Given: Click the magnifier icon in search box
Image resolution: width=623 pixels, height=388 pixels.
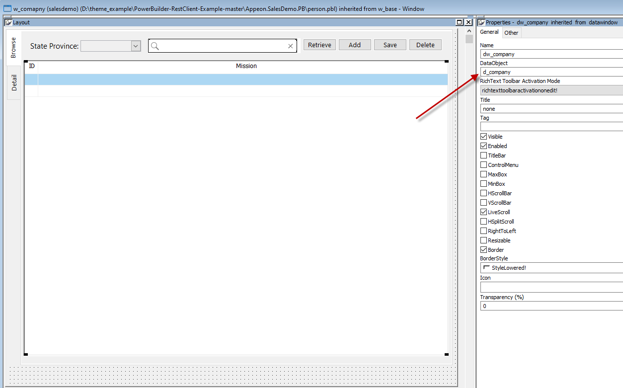Looking at the screenshot, I should coord(155,46).
